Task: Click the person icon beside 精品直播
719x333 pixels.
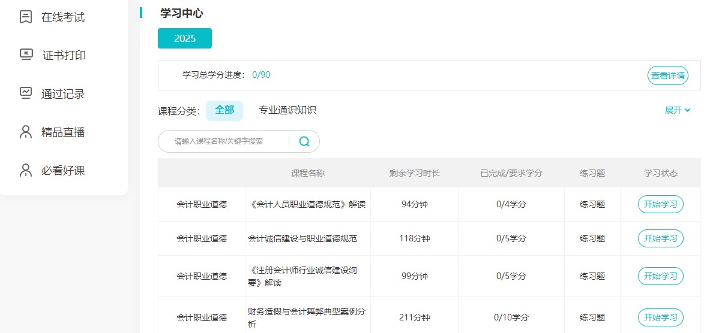Action: coord(26,132)
